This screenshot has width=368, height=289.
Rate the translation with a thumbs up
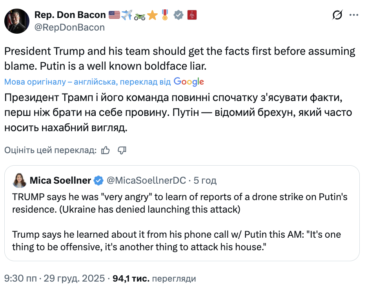[105, 150]
